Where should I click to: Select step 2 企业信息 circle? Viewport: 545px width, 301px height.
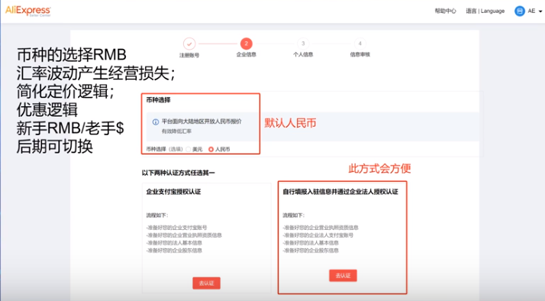(246, 44)
